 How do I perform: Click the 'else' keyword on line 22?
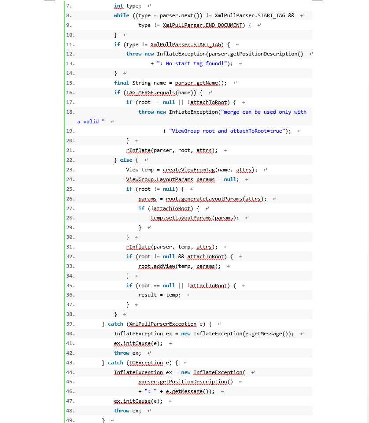pyautogui.click(x=126, y=160)
